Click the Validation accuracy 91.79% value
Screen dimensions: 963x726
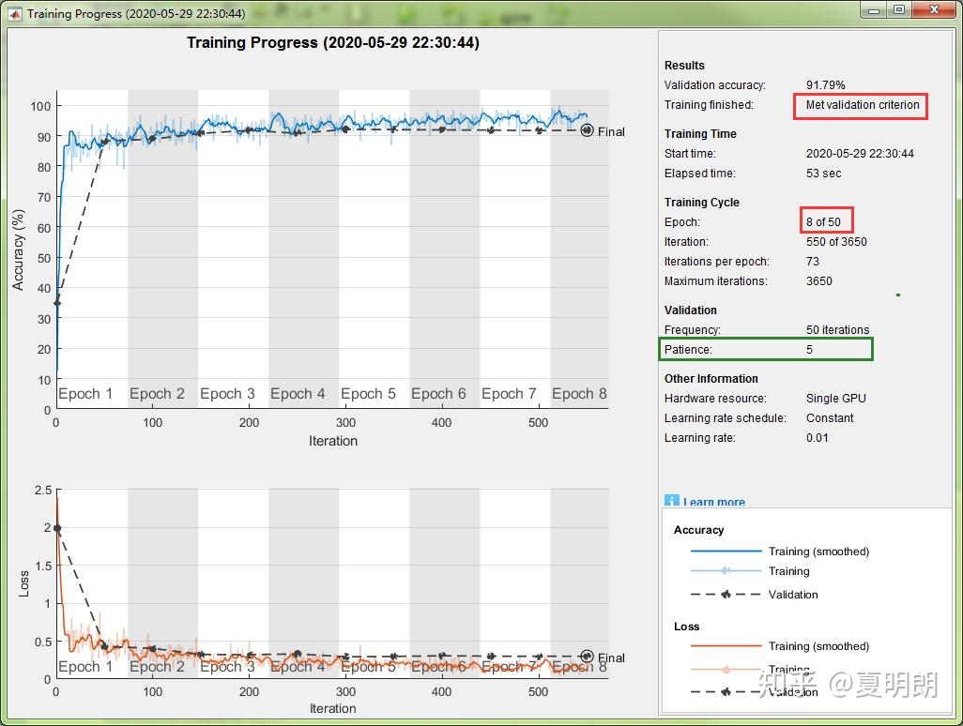pyautogui.click(x=825, y=85)
